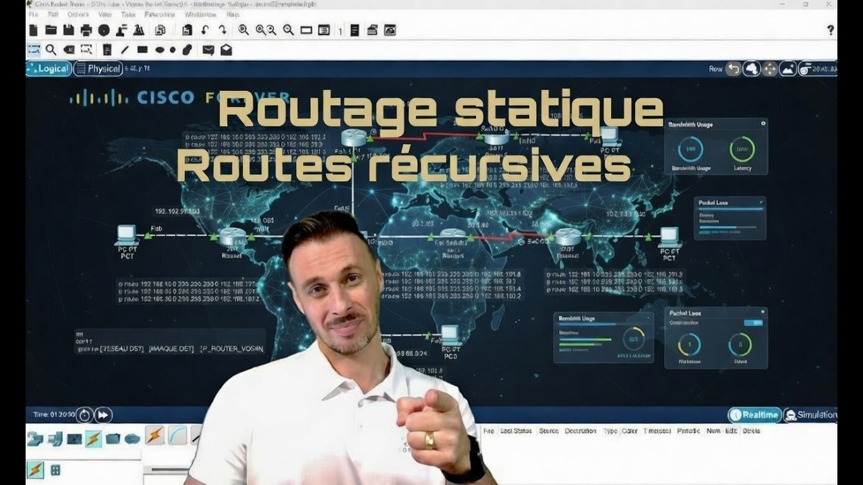Click the Zoom In magnifier icon
This screenshot has width=863, height=485.
pyautogui.click(x=243, y=30)
